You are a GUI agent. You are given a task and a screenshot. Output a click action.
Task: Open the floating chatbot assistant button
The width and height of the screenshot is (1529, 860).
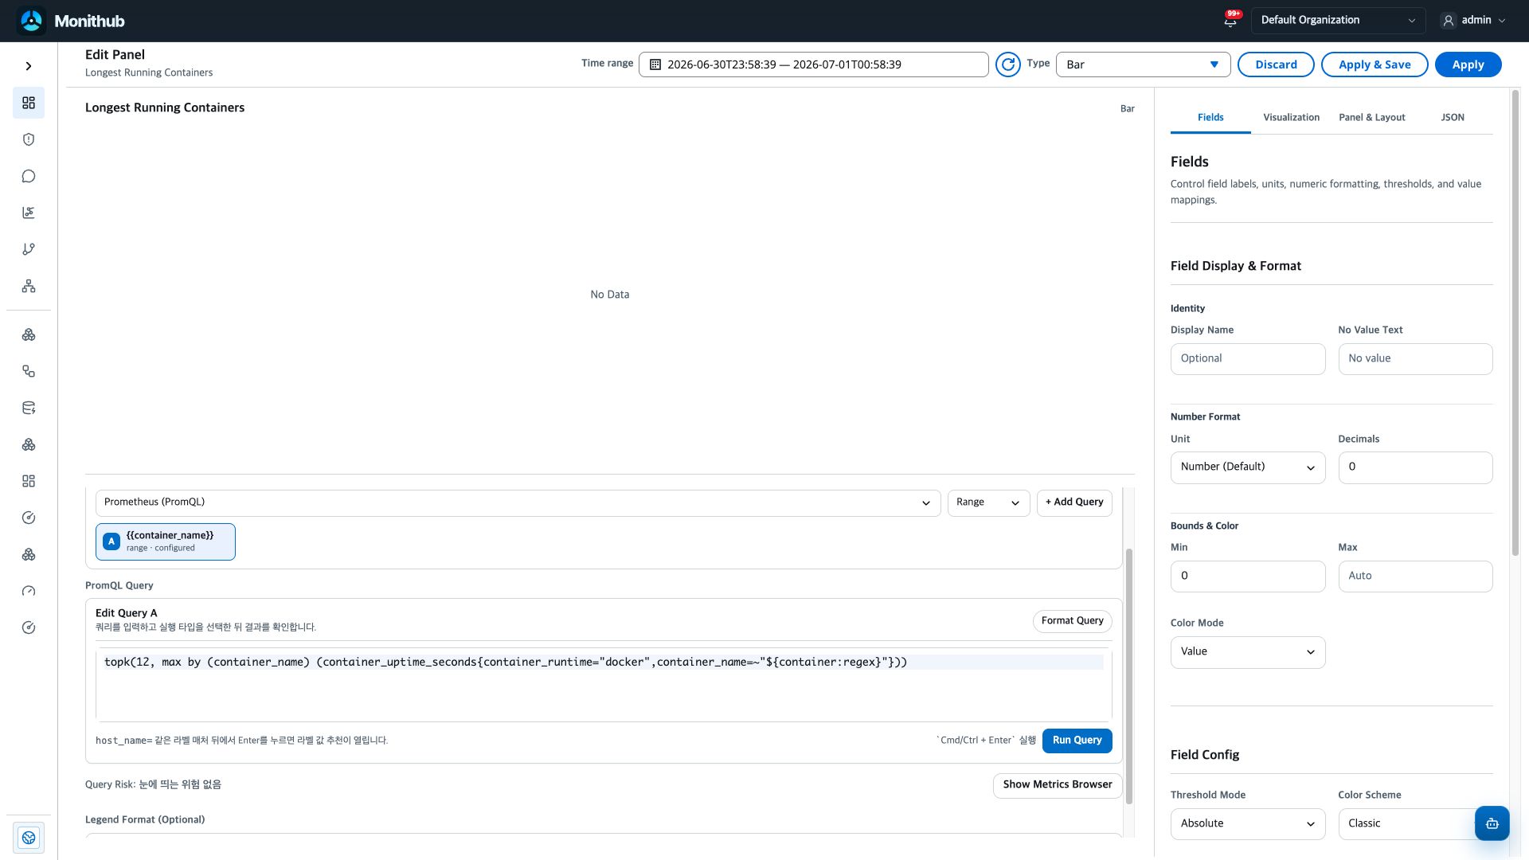tap(1492, 823)
